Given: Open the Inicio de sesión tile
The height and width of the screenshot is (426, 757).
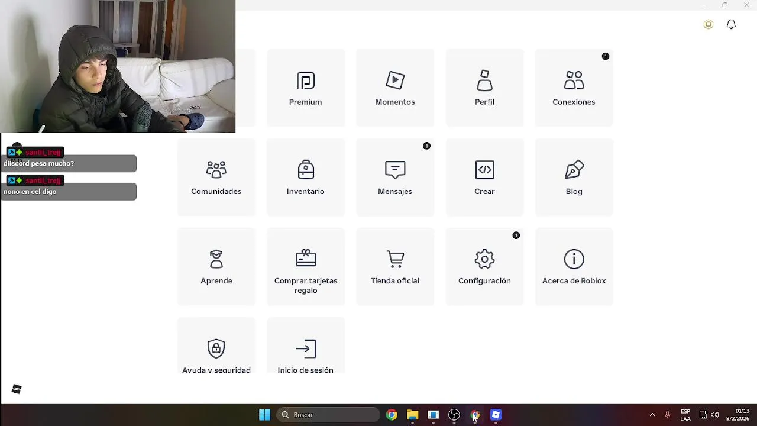Looking at the screenshot, I should coord(306,346).
